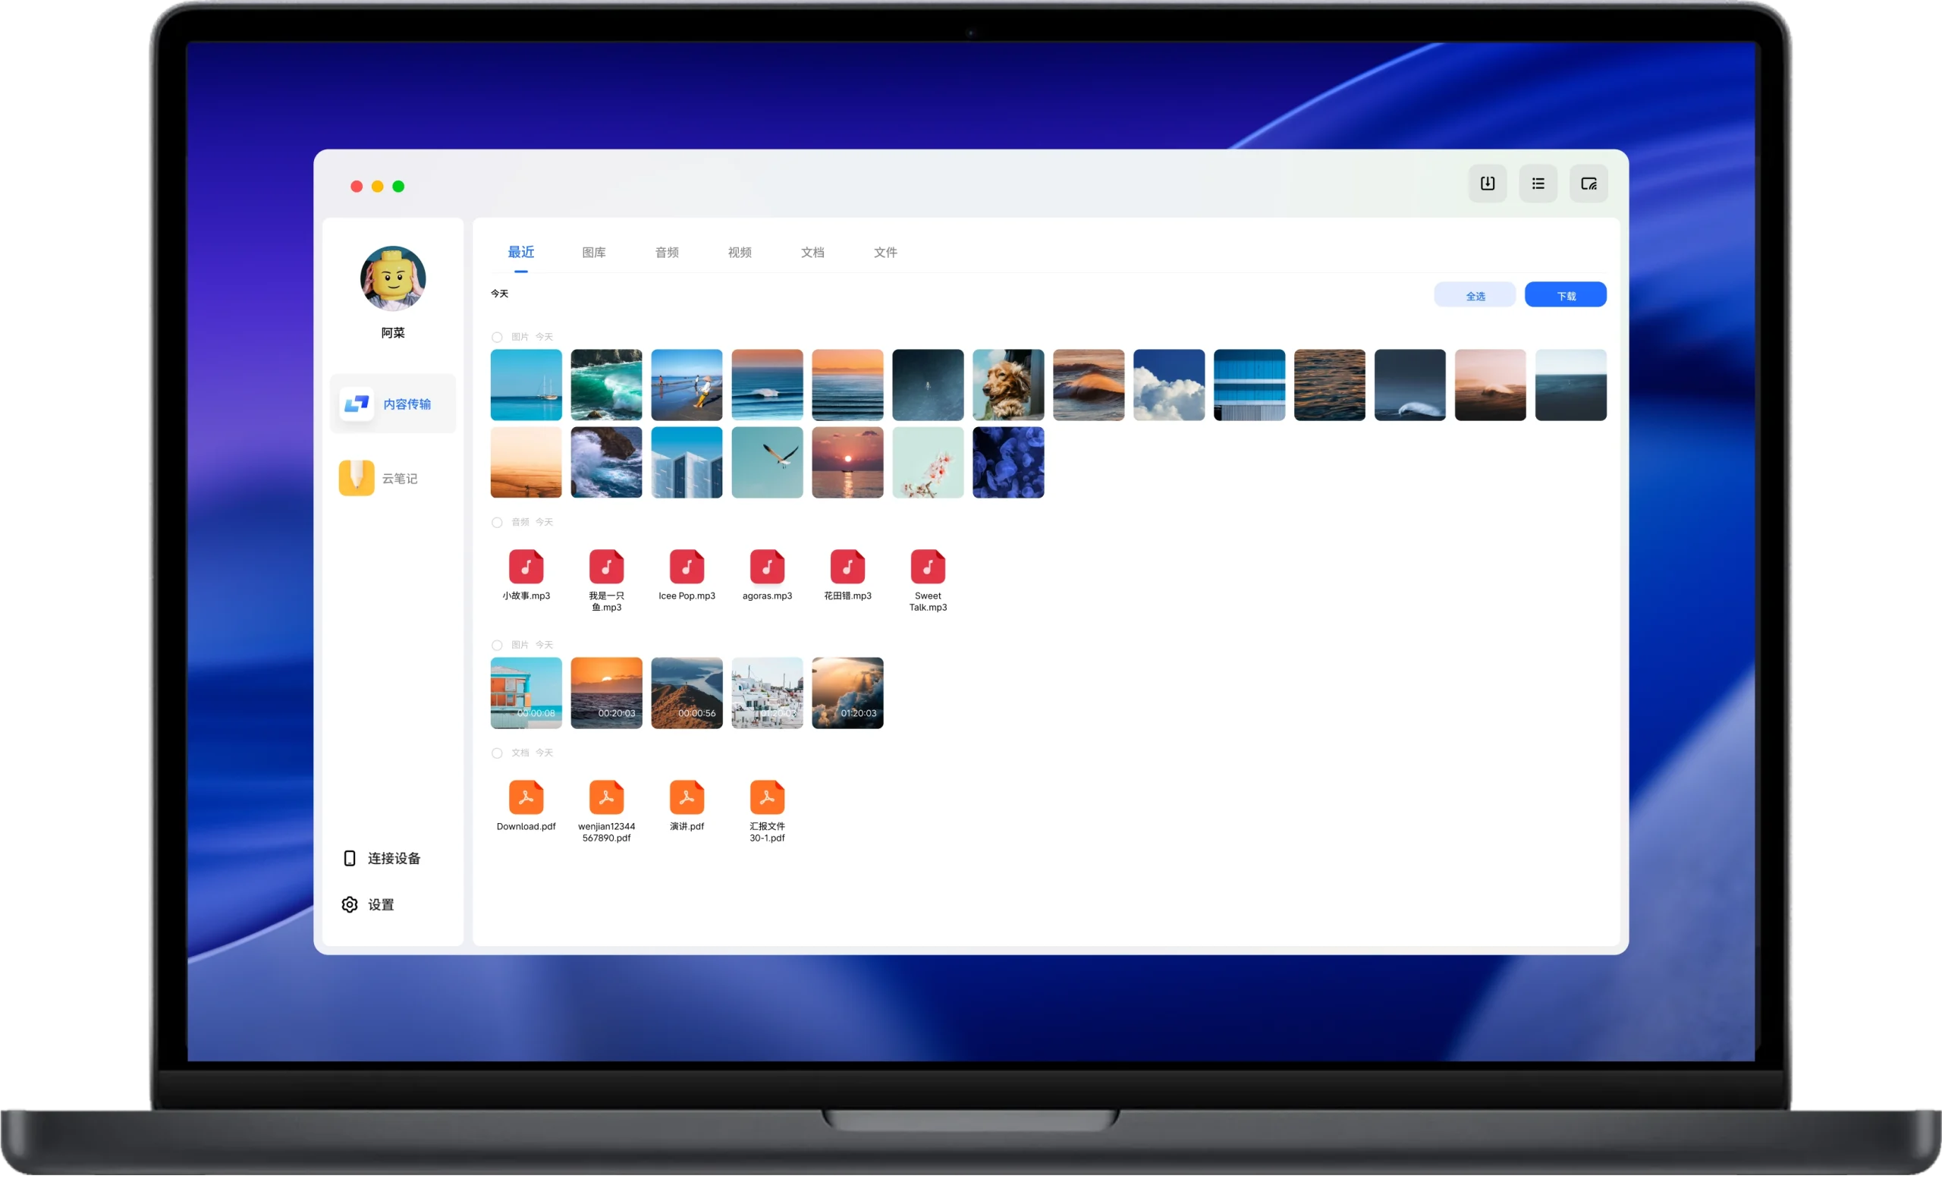Select all in the first 图片 group
The height and width of the screenshot is (1185, 1942).
[498, 338]
